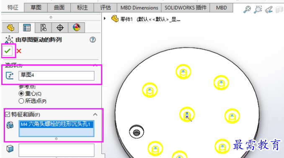Open the DimXpertManager crosshair tab
Viewport: 284px width, 158px height.
tap(60, 28)
